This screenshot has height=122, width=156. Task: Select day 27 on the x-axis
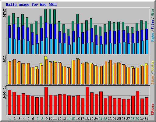coord(128,119)
